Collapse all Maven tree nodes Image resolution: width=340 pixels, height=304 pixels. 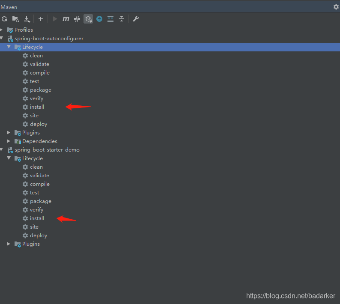(122, 19)
